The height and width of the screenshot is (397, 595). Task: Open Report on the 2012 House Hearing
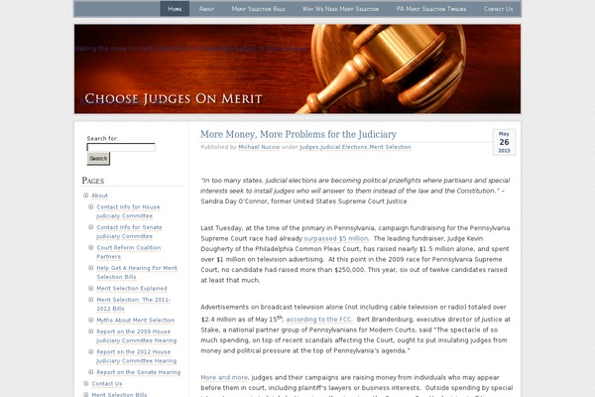[x=136, y=356]
